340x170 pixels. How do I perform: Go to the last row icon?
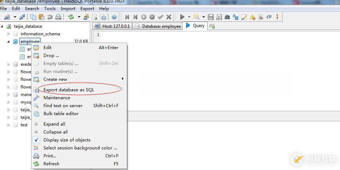pos(135,17)
